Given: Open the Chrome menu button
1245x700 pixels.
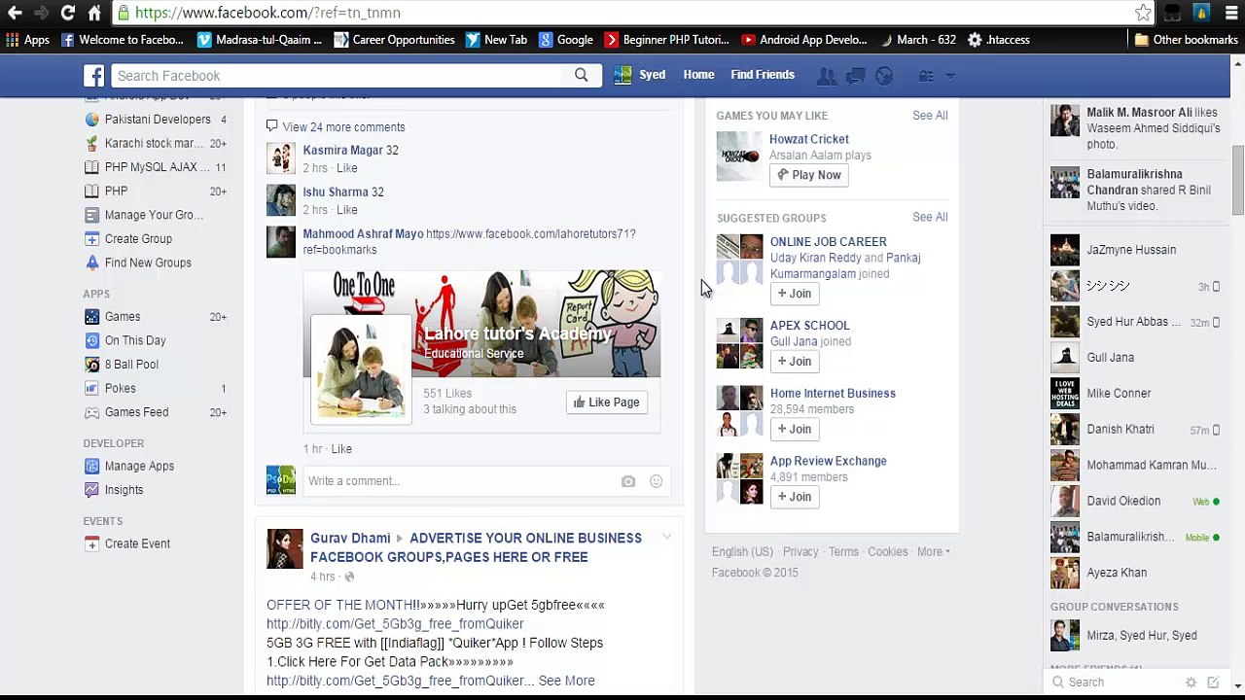Looking at the screenshot, I should click(x=1232, y=13).
